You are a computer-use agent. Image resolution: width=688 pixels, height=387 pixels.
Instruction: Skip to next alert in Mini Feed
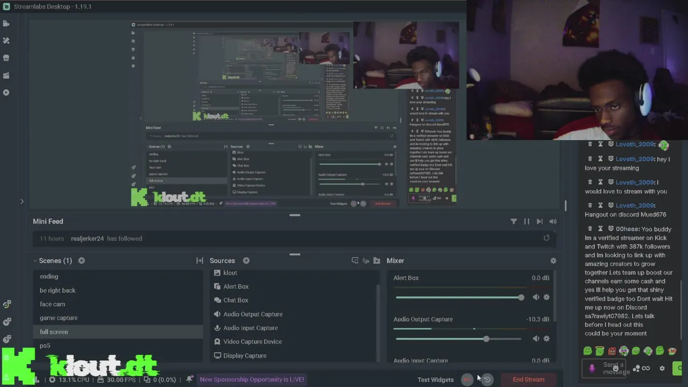click(540, 221)
